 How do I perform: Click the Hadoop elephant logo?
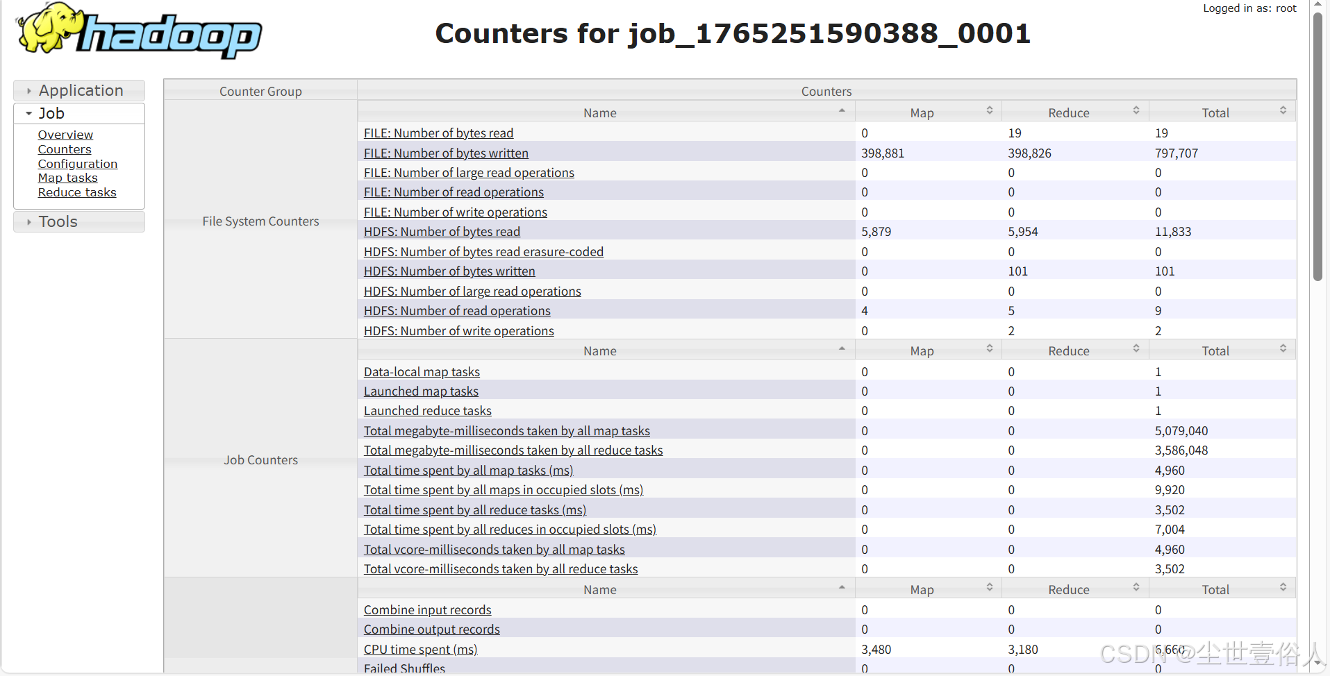pyautogui.click(x=139, y=31)
